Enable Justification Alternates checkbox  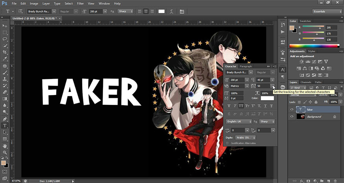[x=227, y=143]
